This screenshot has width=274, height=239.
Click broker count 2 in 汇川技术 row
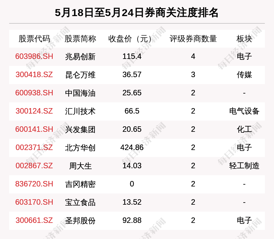coord(193,111)
